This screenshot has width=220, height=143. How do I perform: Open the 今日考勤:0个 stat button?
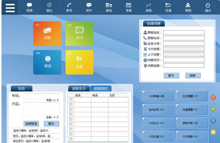click(x=192, y=136)
